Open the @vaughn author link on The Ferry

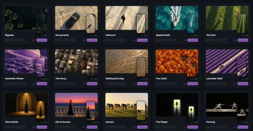(94, 79)
